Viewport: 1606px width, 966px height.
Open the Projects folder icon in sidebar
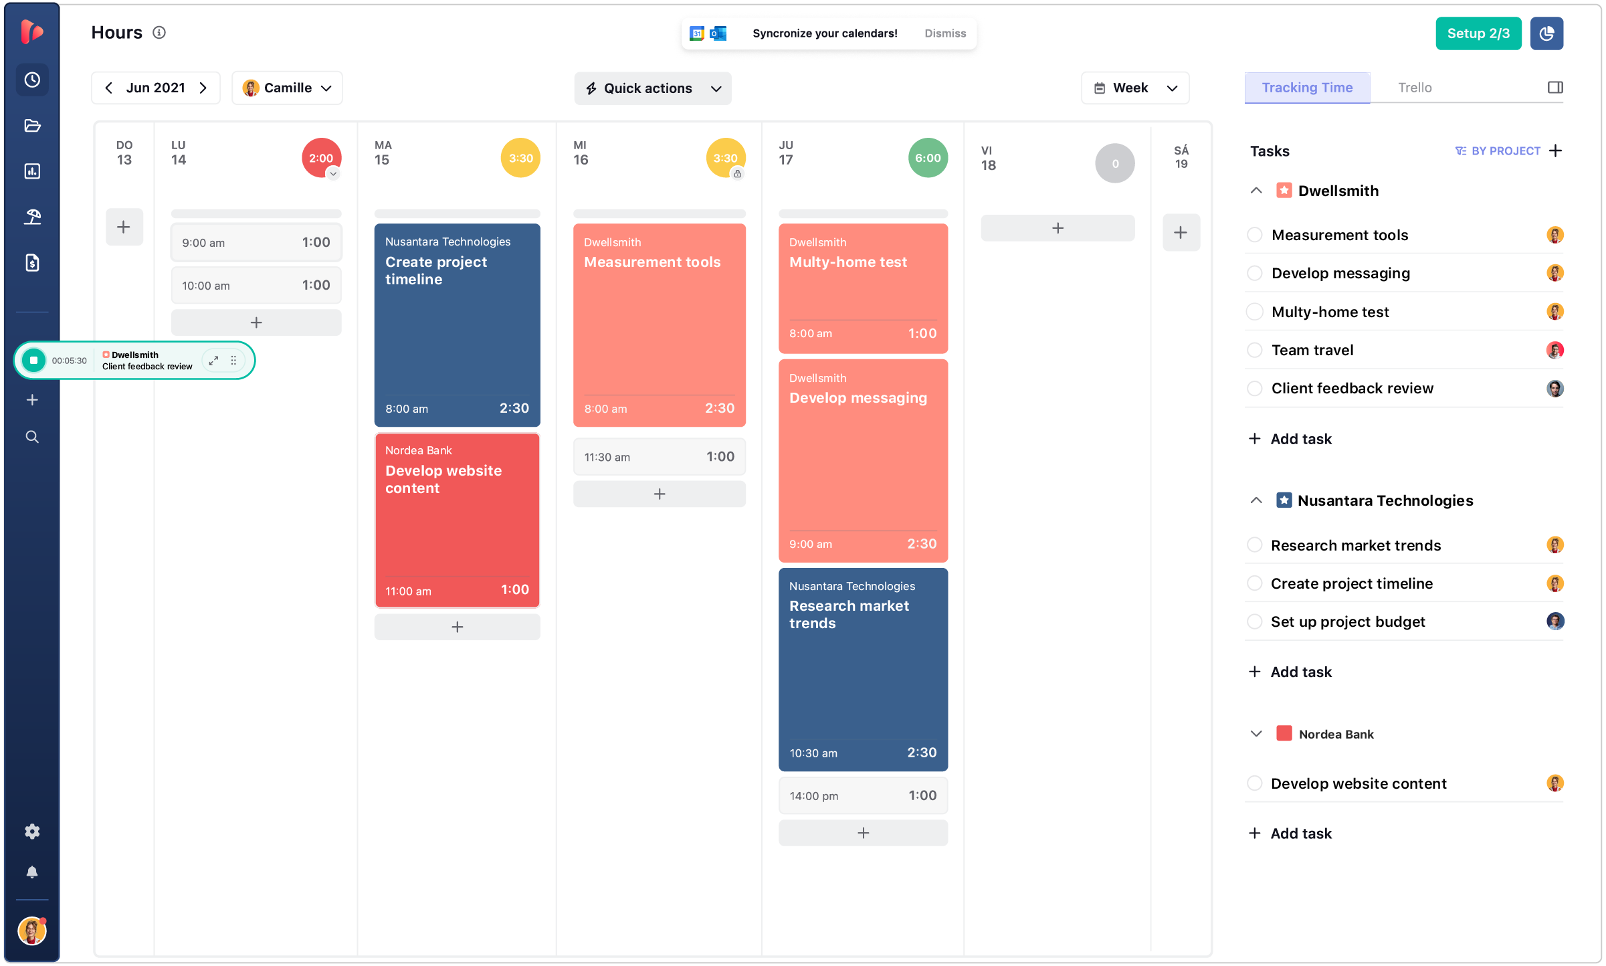click(32, 126)
